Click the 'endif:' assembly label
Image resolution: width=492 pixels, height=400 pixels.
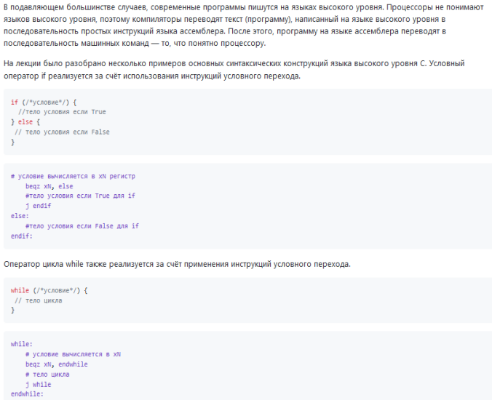tap(22, 236)
